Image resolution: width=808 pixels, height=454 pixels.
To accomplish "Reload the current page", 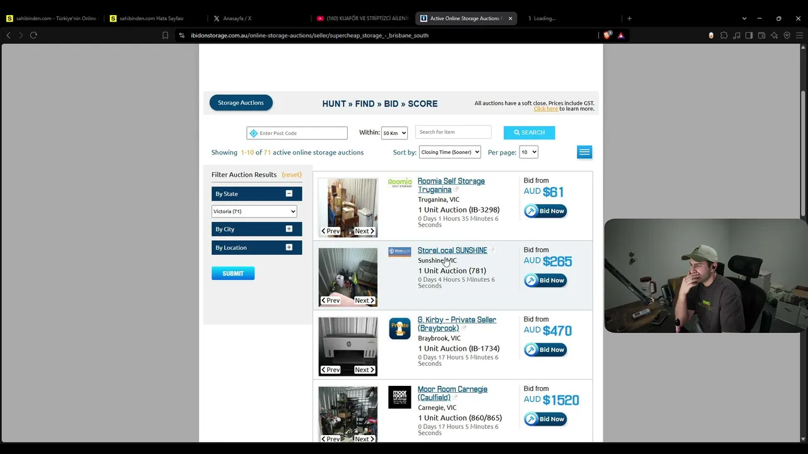I will coord(33,35).
